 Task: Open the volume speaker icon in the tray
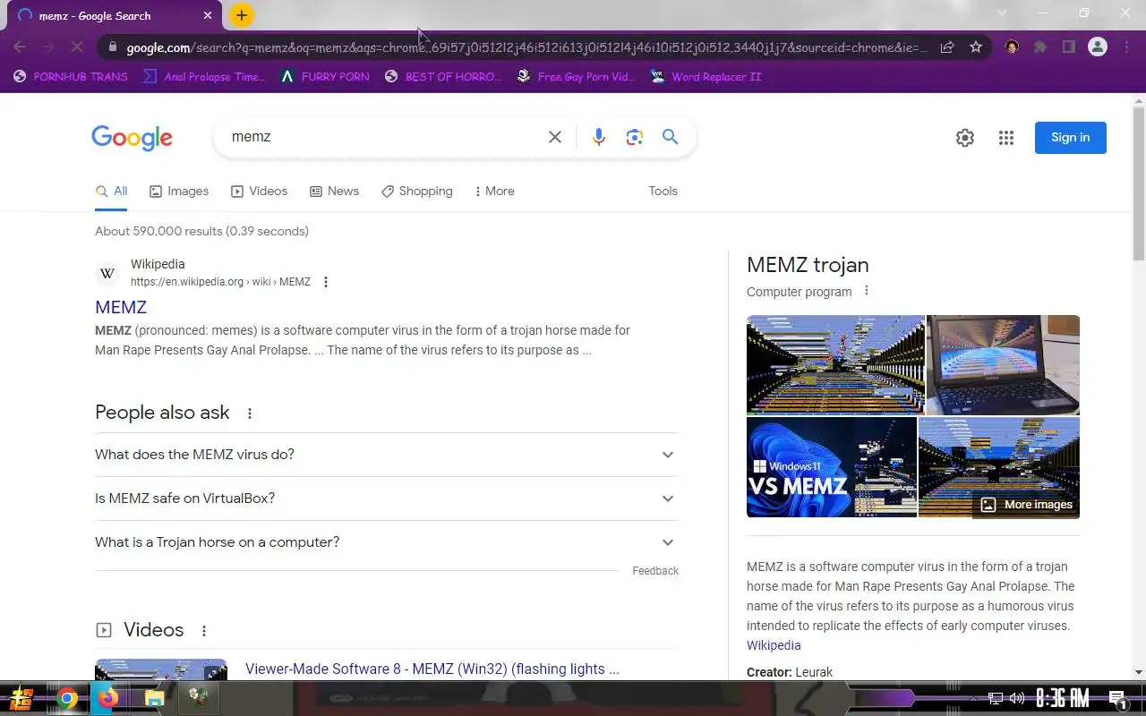point(1016,698)
